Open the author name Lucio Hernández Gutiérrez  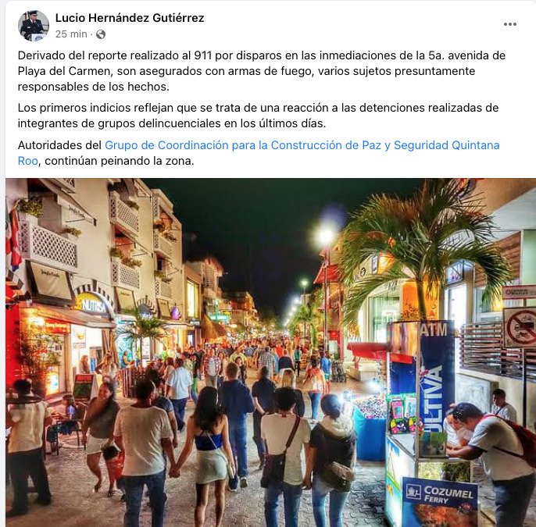coord(130,18)
